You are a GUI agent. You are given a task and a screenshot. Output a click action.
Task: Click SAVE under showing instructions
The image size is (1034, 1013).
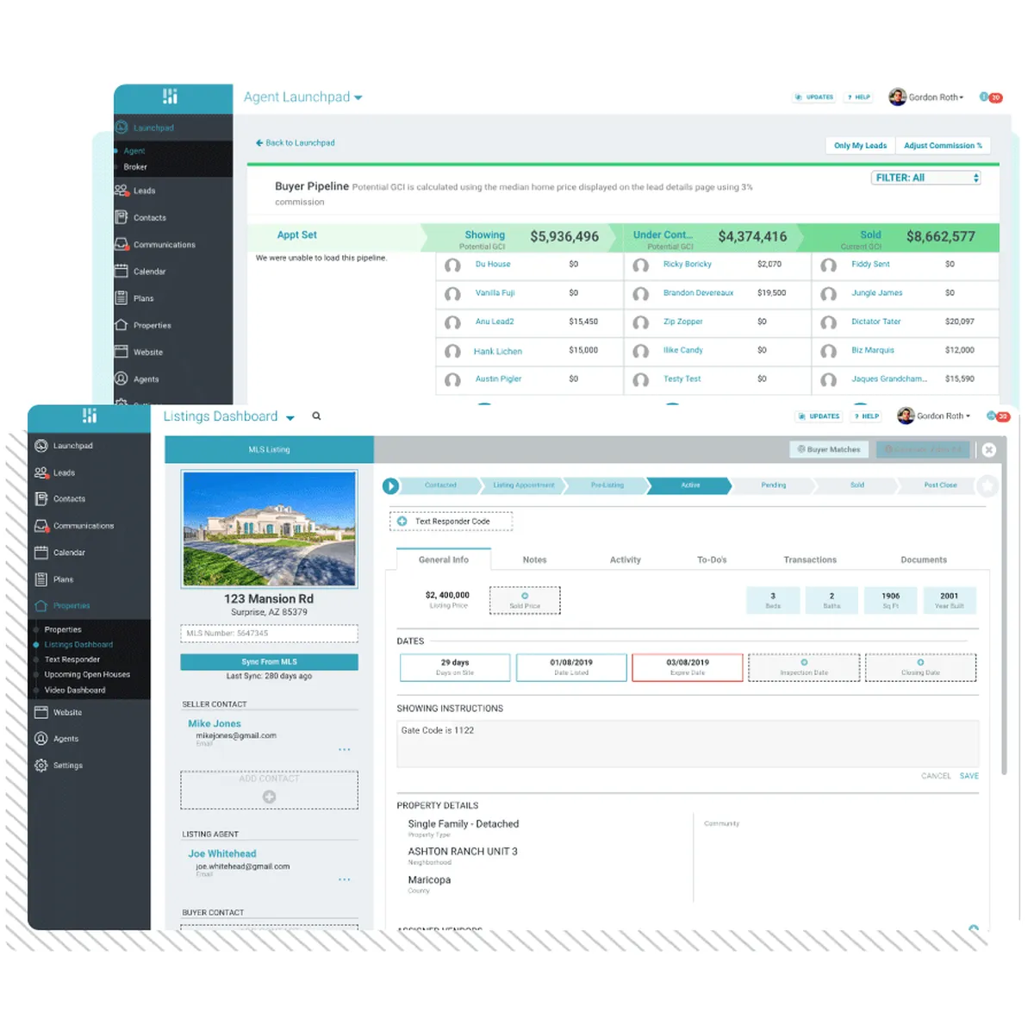pyautogui.click(x=969, y=776)
